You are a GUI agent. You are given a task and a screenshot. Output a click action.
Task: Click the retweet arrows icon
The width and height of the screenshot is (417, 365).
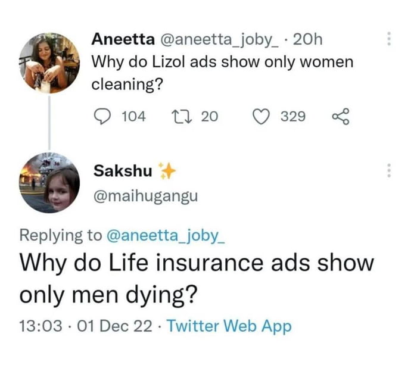click(180, 116)
